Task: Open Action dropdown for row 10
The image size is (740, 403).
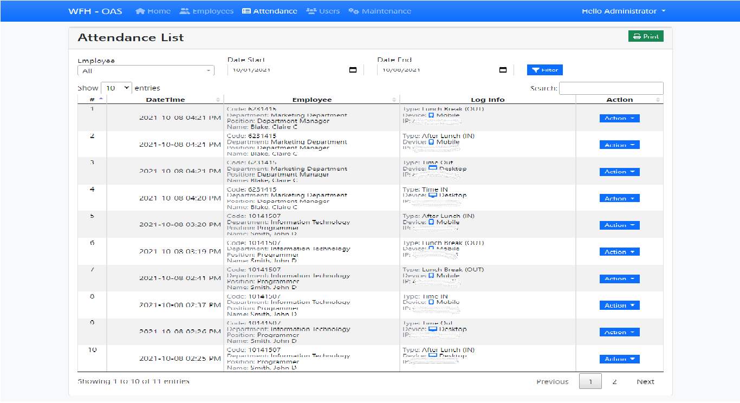Action: coord(619,359)
